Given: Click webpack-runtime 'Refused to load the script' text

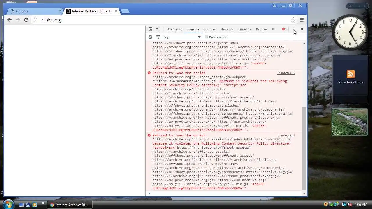Looking at the screenshot, I should tap(179, 73).
